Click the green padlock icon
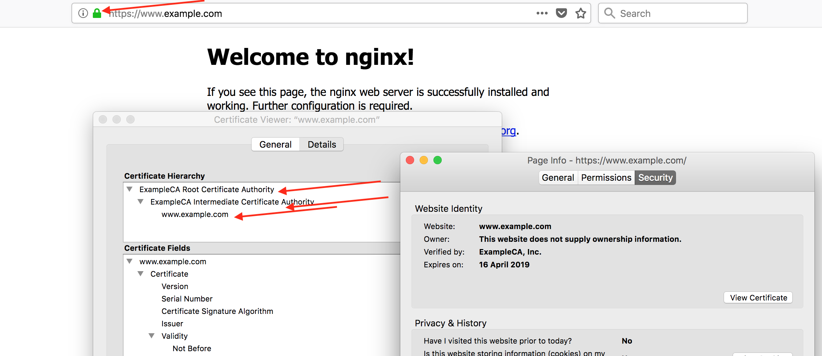The image size is (822, 356). 97,13
